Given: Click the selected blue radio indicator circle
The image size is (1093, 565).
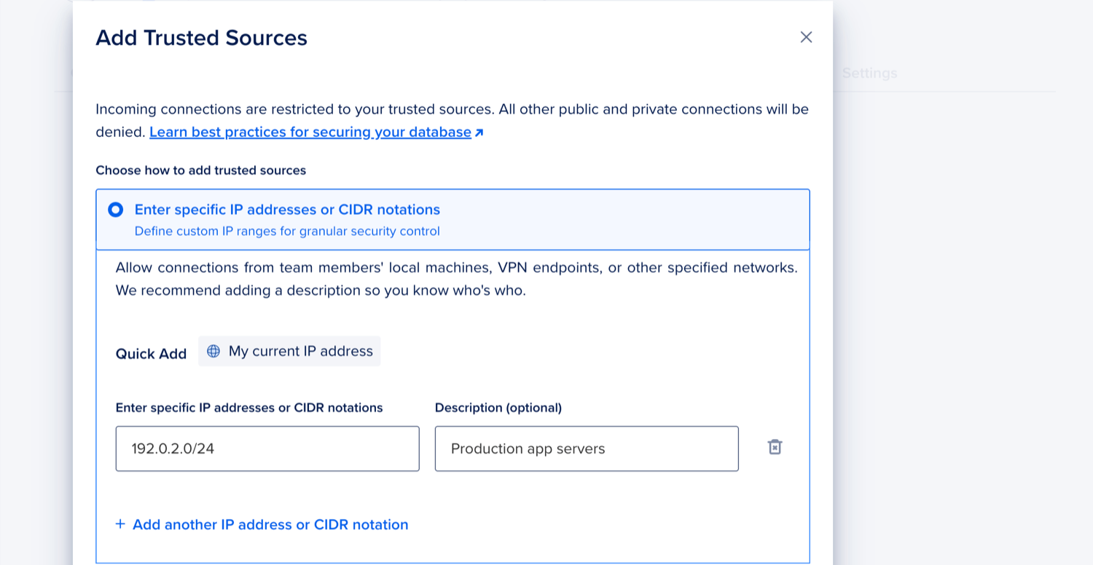Looking at the screenshot, I should [115, 210].
